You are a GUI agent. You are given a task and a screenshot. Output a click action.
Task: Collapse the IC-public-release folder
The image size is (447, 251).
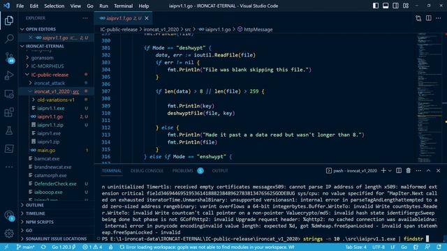[x=50, y=75]
